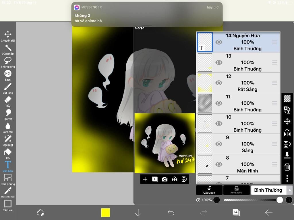The height and width of the screenshot is (220, 294).
Task: Tap the redo arrow
Action: tap(204, 213)
